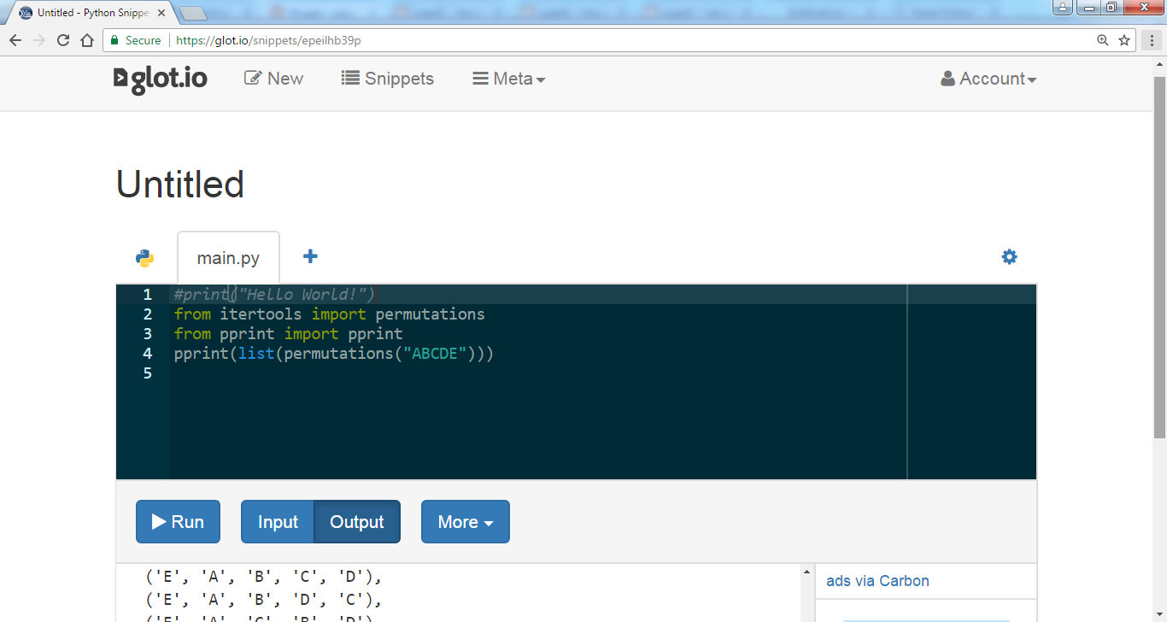Follow the ads via Carbon link
1167x622 pixels.
pyautogui.click(x=877, y=580)
